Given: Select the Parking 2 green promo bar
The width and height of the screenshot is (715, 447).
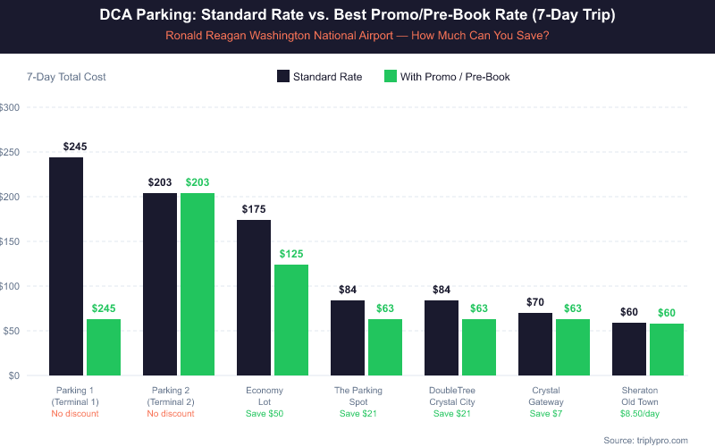Looking at the screenshot, I should [x=198, y=284].
